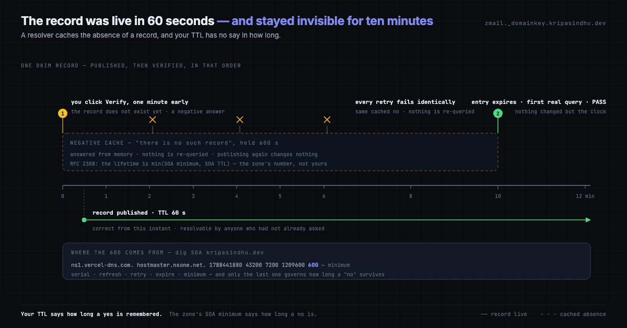Select the X retry mark above minute 6
Screen dimensions: 627x328
[327, 120]
